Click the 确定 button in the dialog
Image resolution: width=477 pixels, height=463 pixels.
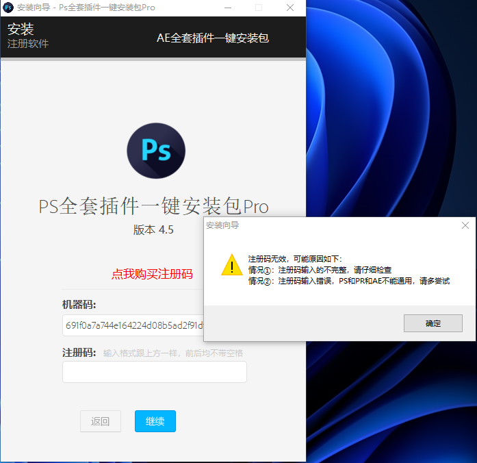(x=433, y=323)
